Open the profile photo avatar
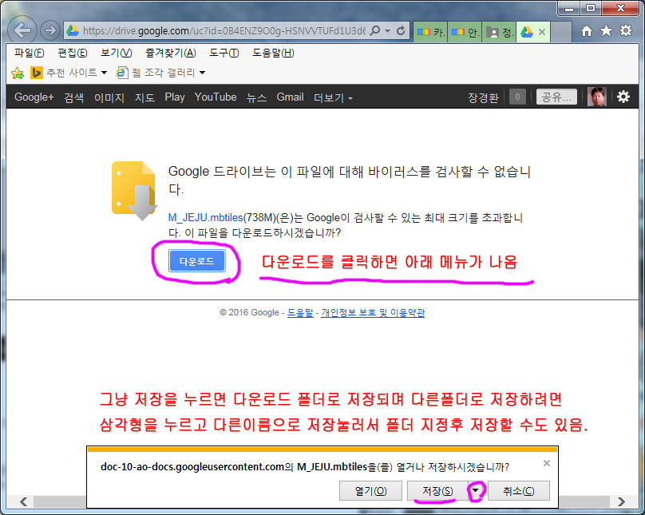Viewport: 645px width, 515px height. point(597,97)
